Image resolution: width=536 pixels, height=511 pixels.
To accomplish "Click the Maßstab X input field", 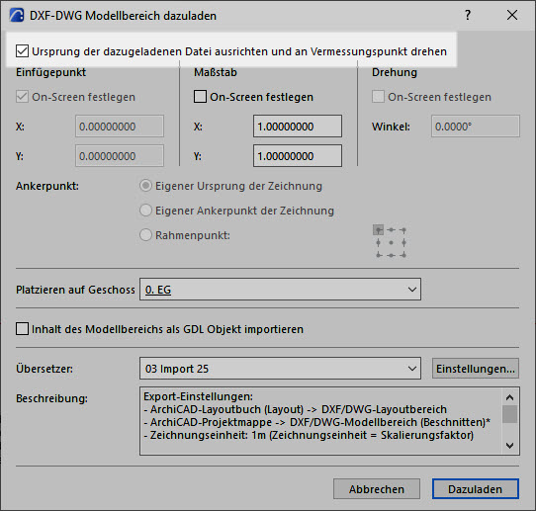I will pyautogui.click(x=298, y=127).
